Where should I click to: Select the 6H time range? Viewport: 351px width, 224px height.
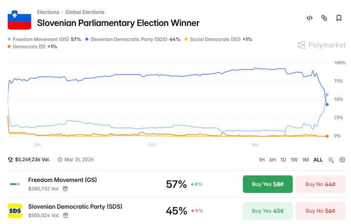[x=272, y=160]
